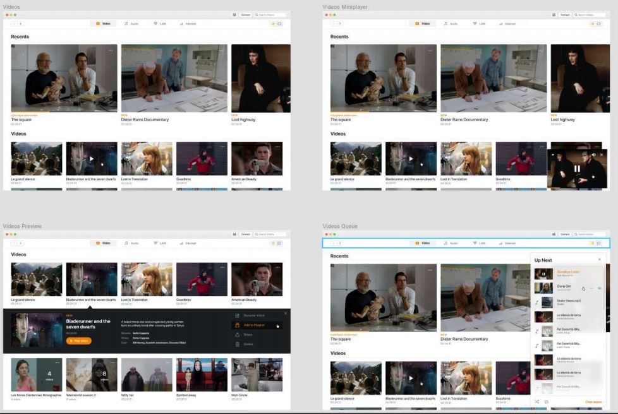Toggle shuffle icon in Up Next panel
Image resolution: width=618 pixels, height=414 pixels.
pos(537,402)
